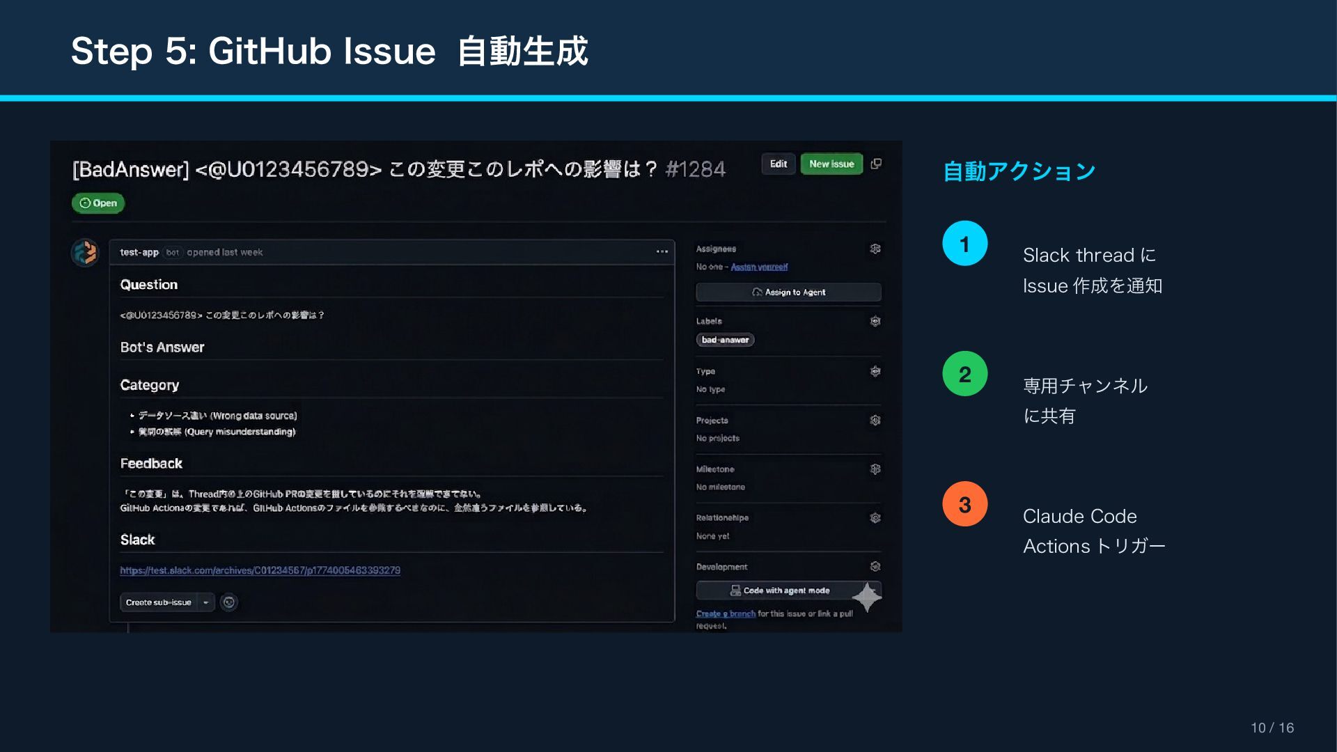The width and height of the screenshot is (1337, 752).
Task: Open the comment three-dots options menu
Action: tap(662, 252)
